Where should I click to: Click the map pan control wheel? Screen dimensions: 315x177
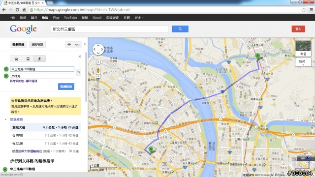pos(98,49)
